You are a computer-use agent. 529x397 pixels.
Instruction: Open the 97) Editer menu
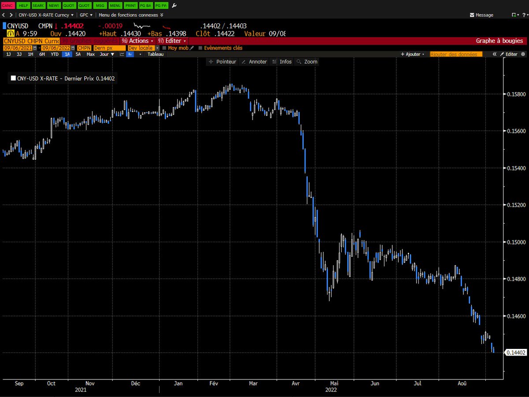pyautogui.click(x=172, y=41)
